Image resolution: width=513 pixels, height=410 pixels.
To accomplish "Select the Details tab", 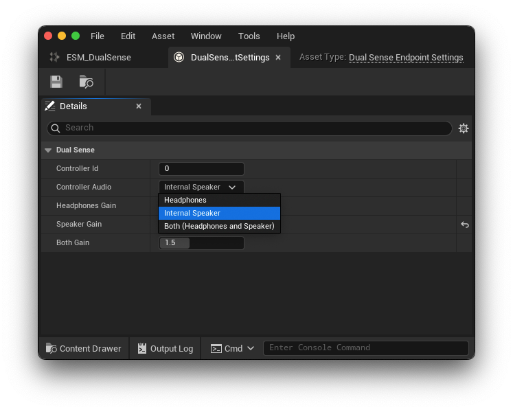I will [x=96, y=106].
